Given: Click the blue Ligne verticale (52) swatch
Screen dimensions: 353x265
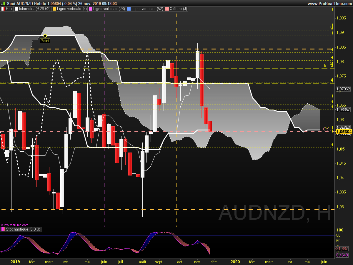Looking at the screenshot, I should tap(129, 9).
